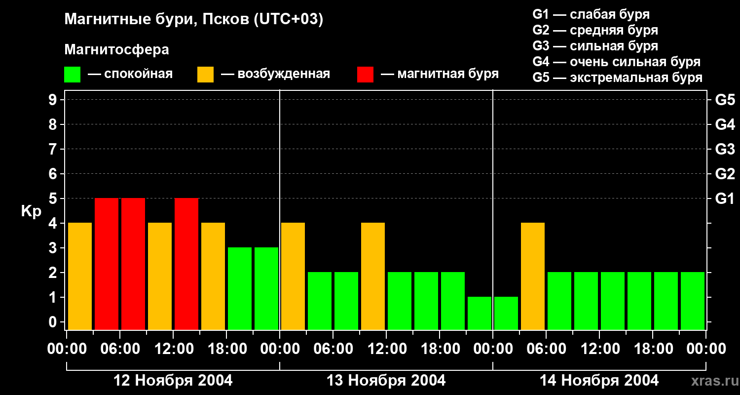Viewport: 740px width, 395px height.
Task: Click the 18:00 time label under 13 November
Action: (x=440, y=349)
